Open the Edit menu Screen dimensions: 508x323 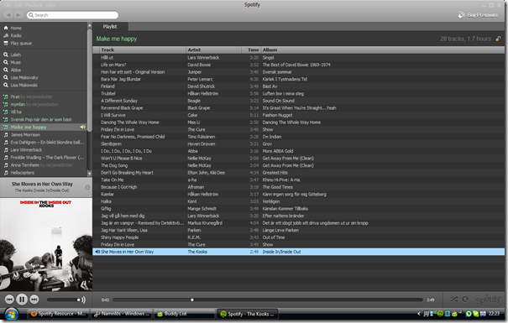pos(18,5)
